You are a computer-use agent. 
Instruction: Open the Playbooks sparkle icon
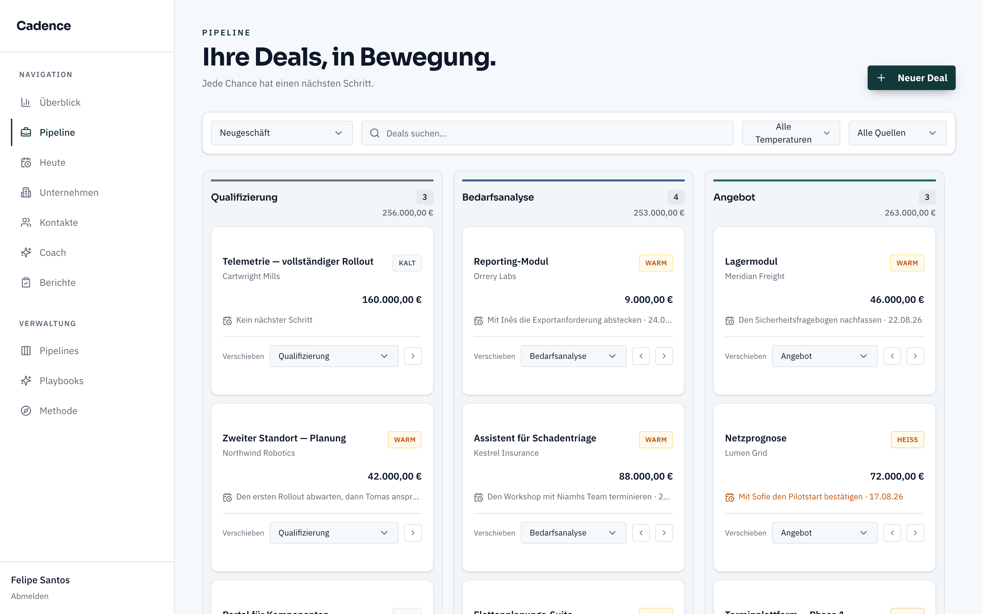click(26, 381)
